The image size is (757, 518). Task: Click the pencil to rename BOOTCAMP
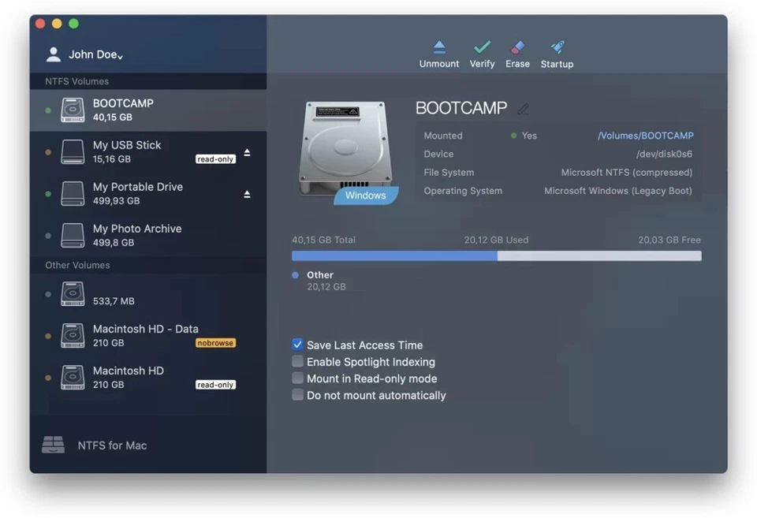(x=524, y=108)
